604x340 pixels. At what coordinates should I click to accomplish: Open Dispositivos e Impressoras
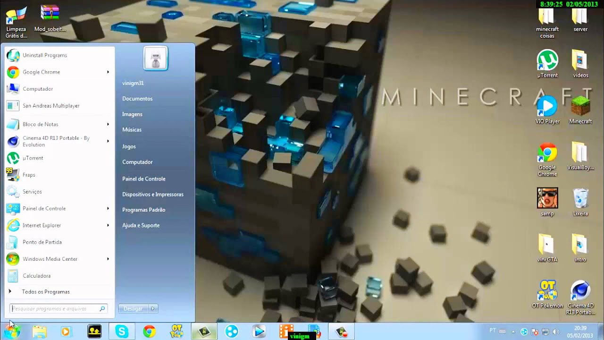(x=152, y=194)
